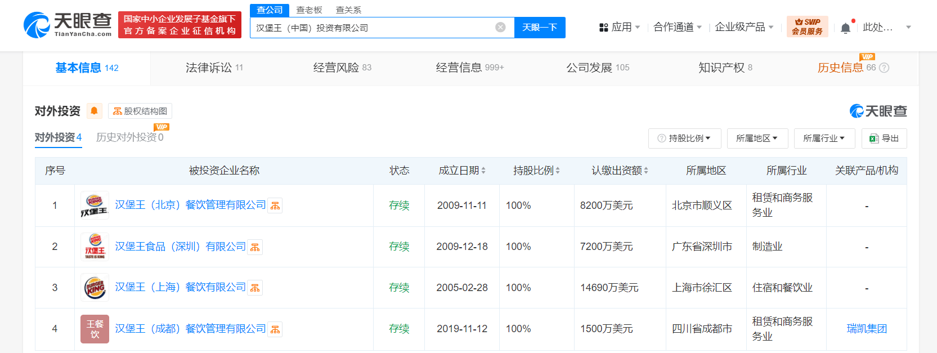Clear the search box with the X icon

[x=500, y=28]
